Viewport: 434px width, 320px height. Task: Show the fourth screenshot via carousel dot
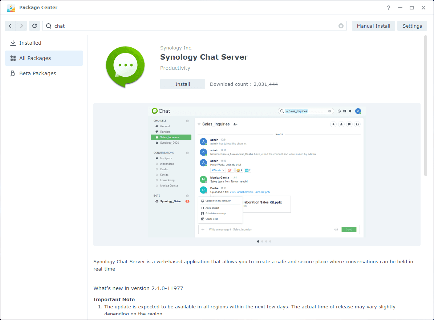[x=270, y=241]
